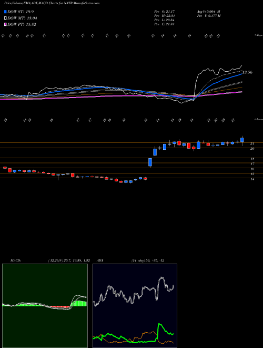Screen dimensions: 263x348
Task: Select the DOW PT: 15.82 label
Action: click(x=22, y=24)
